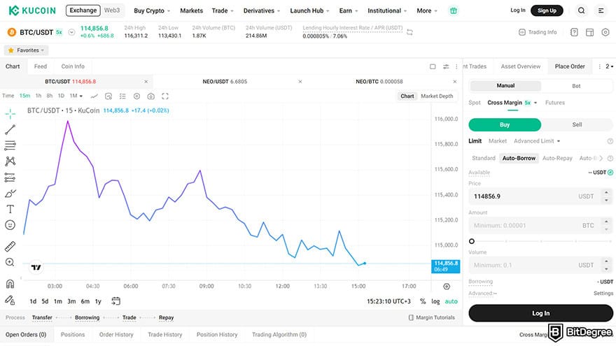Viewport: 616px width, 346px height.
Task: Open the Asset Overview tab
Action: (521, 66)
